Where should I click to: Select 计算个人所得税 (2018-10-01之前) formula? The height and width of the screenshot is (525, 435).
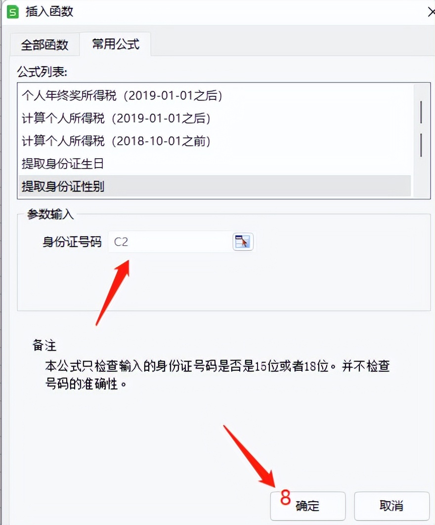click(x=215, y=141)
